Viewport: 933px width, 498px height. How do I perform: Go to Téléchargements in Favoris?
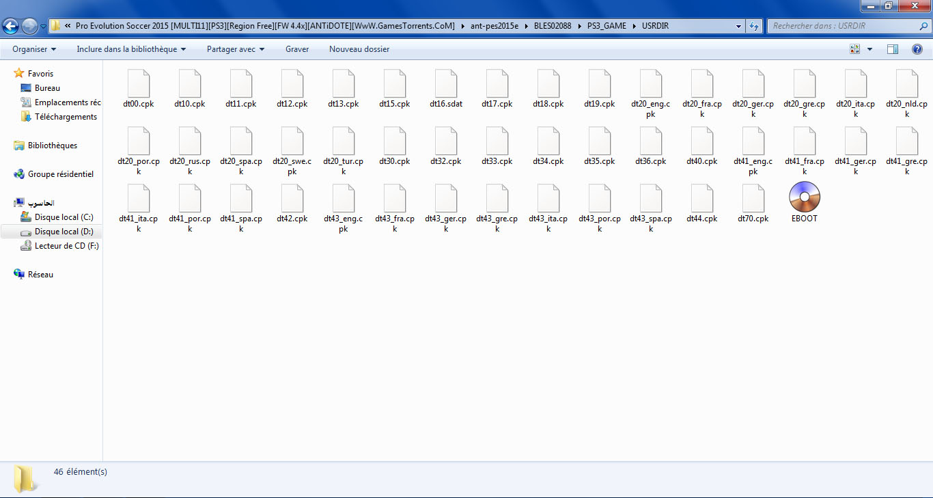[66, 117]
